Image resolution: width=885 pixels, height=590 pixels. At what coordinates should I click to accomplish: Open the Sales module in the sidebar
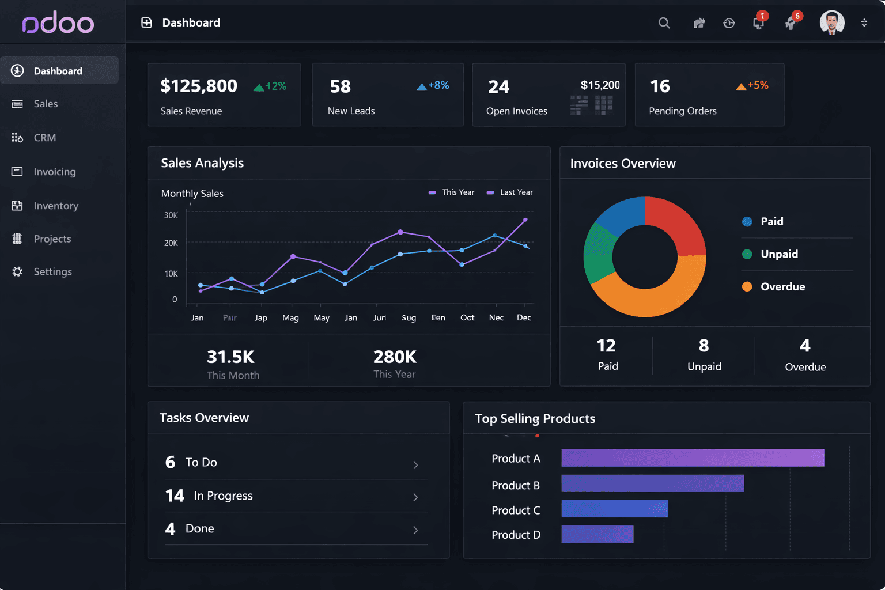point(46,104)
